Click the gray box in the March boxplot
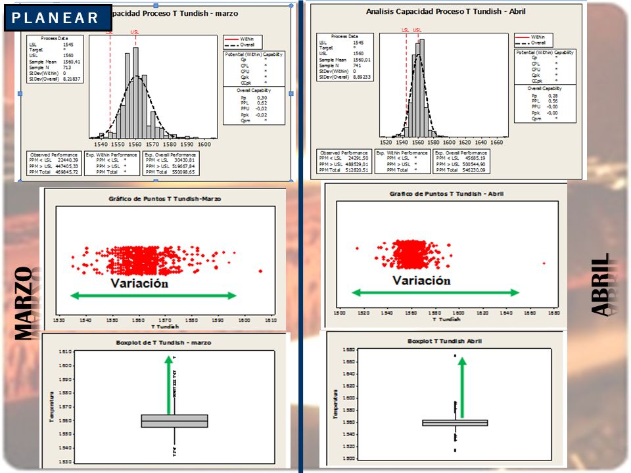Viewport: 631px width, 473px height. pyautogui.click(x=175, y=421)
